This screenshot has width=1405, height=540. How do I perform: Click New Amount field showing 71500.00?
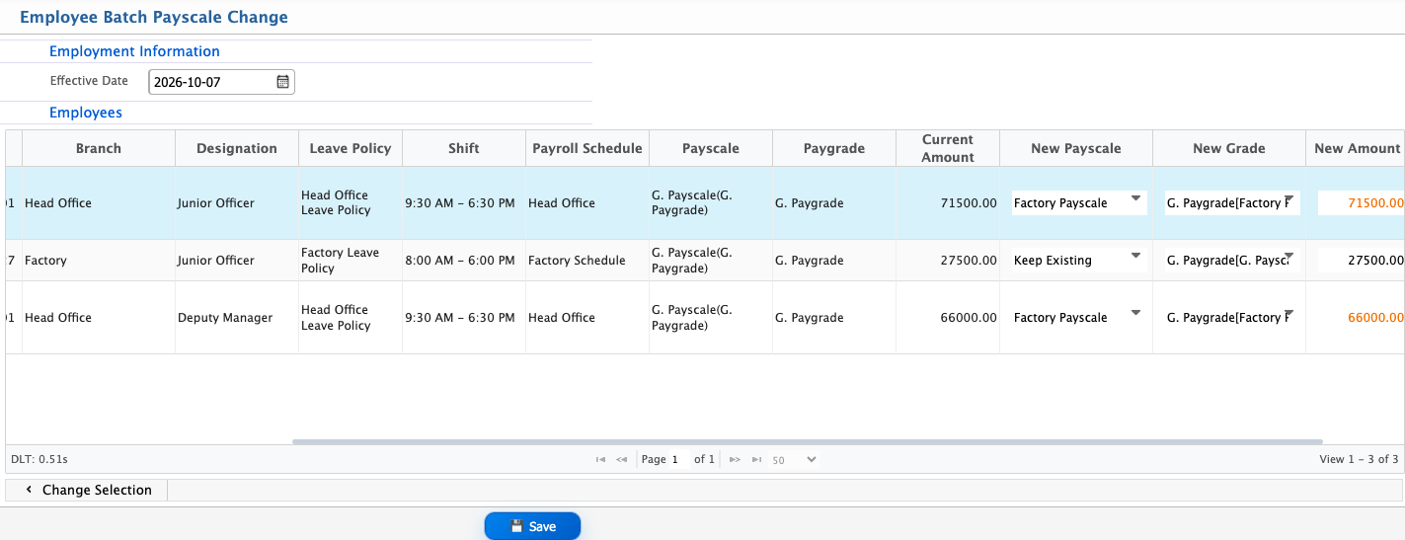point(1362,203)
